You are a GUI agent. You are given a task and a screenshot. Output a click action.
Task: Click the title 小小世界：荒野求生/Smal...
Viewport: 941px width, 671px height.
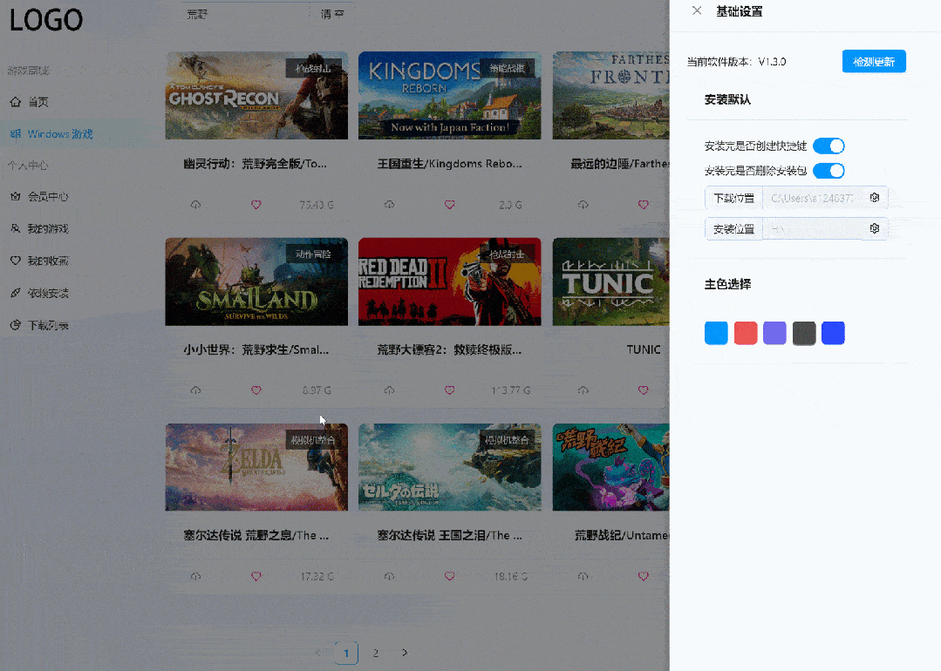coord(256,349)
